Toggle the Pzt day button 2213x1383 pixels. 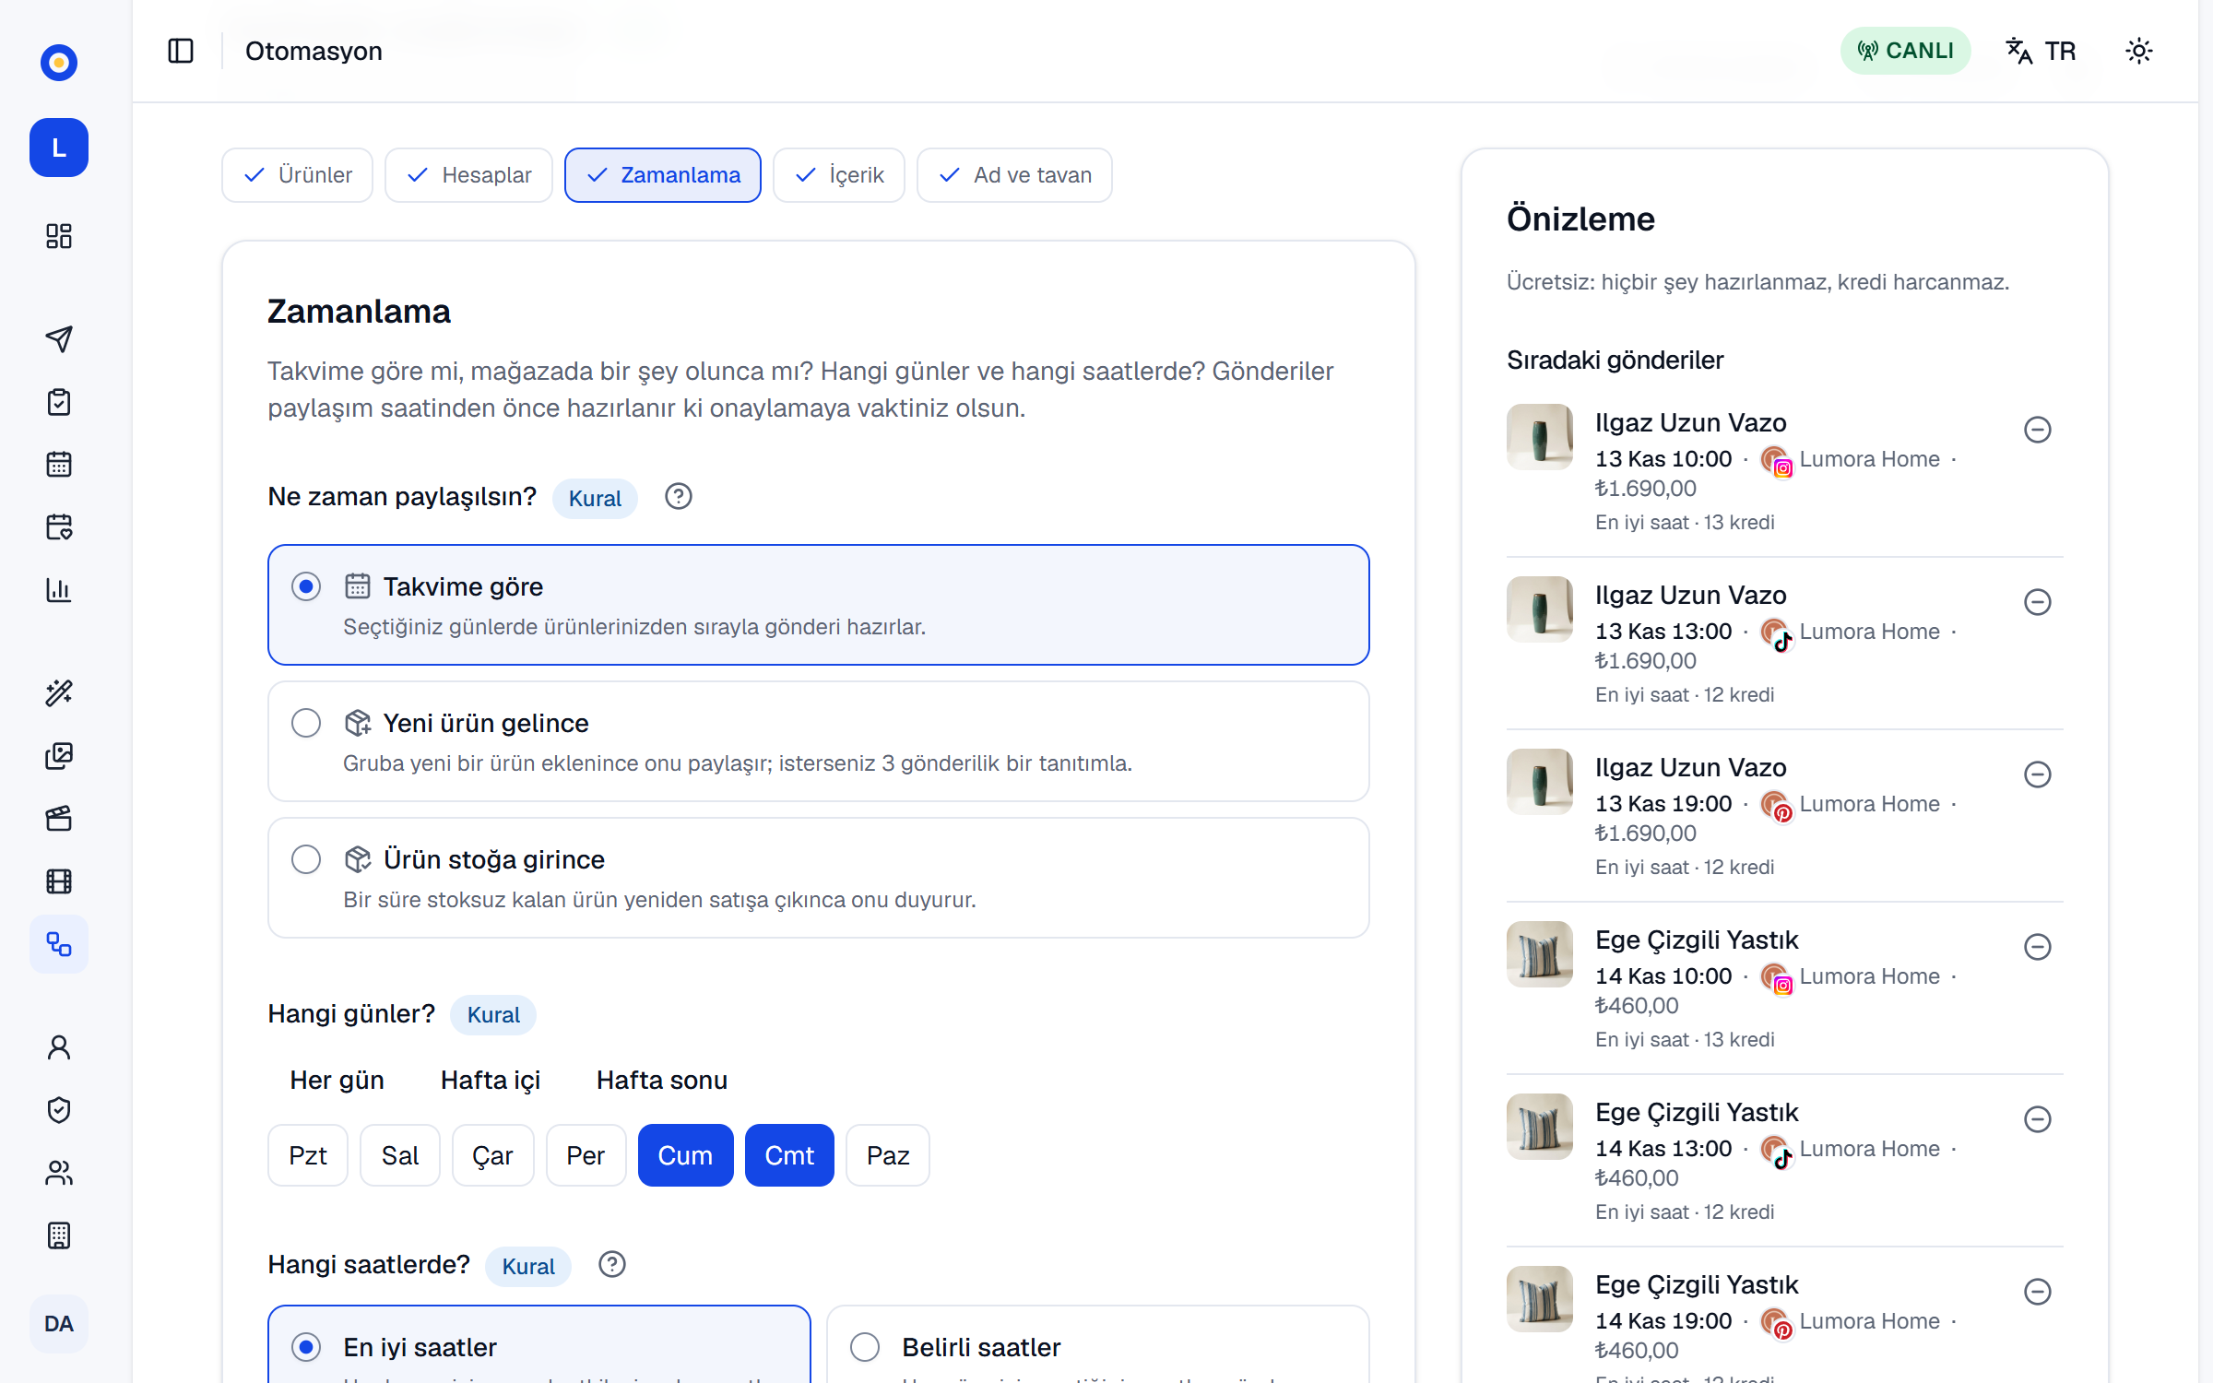(x=308, y=1155)
